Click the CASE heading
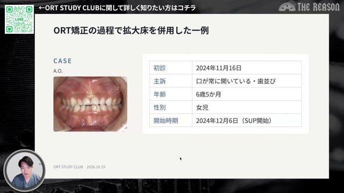 (62, 61)
